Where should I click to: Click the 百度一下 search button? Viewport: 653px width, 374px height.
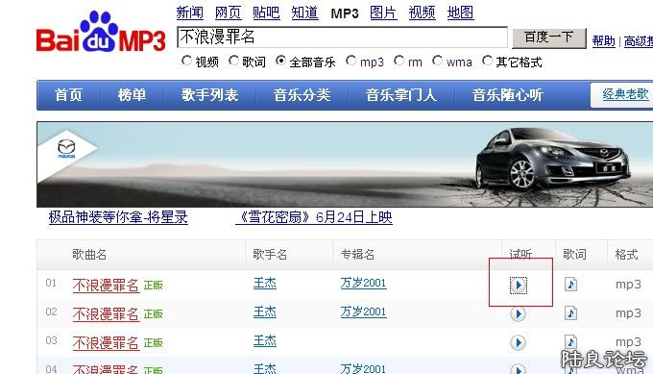[x=549, y=37]
